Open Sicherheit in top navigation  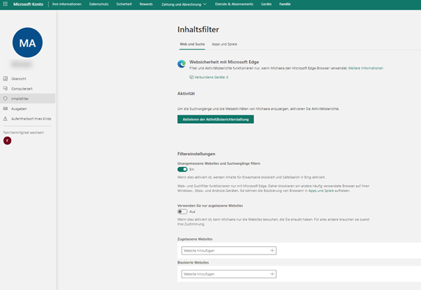pyautogui.click(x=124, y=4)
